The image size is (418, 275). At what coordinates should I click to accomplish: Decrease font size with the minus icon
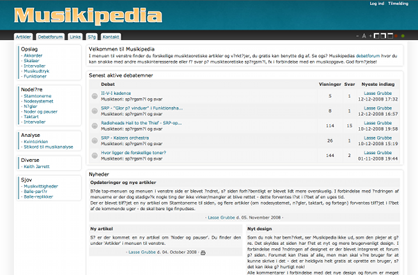click(357, 36)
